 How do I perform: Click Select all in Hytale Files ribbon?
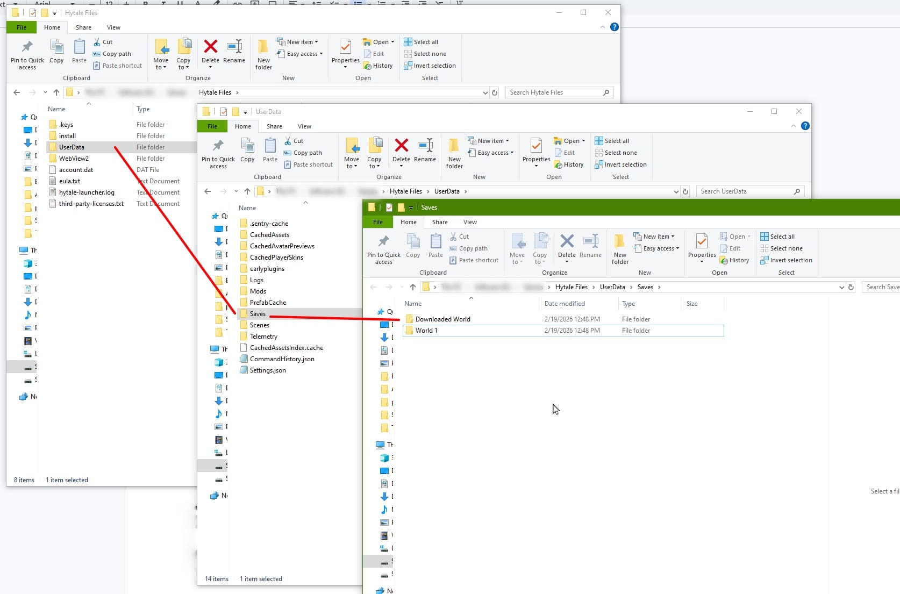tap(421, 42)
